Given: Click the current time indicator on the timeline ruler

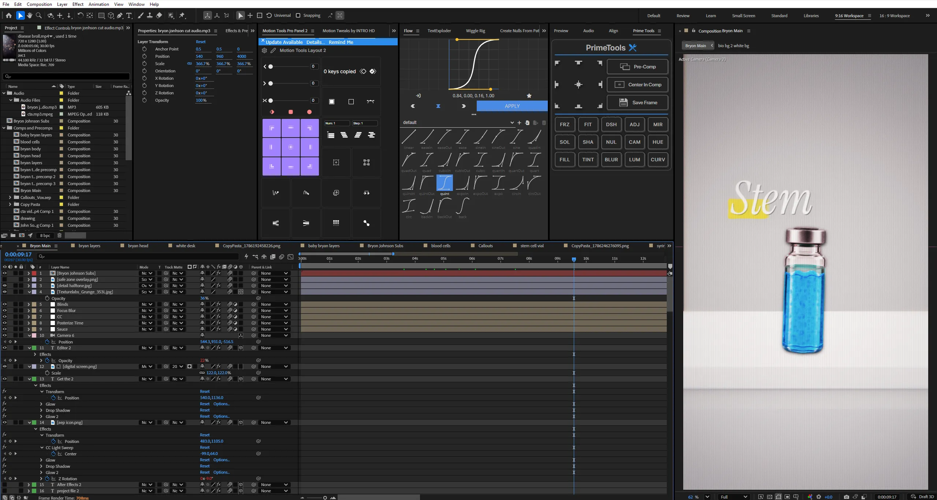Looking at the screenshot, I should [x=574, y=259].
